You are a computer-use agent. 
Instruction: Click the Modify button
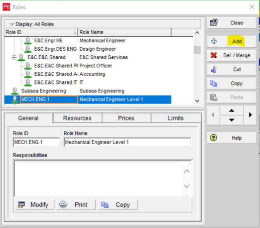coord(35,204)
